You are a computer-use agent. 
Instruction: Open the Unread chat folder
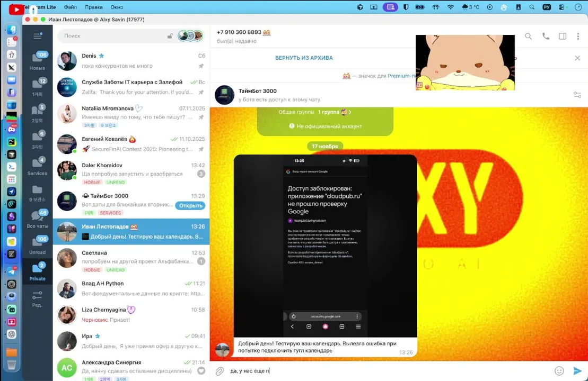coord(37,245)
